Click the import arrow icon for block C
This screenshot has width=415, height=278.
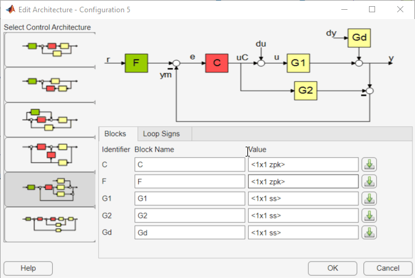[369, 164]
